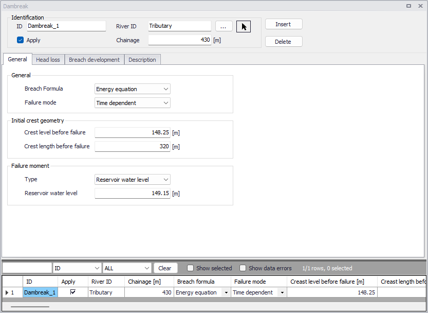Open the Breach Formula dropdown
The image size is (428, 313).
[x=133, y=89]
